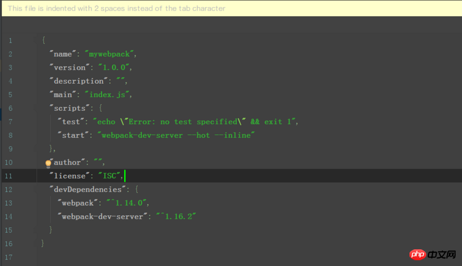Click the indentation notification banner text
Image resolution: width=462 pixels, height=266 pixels.
[117, 8]
